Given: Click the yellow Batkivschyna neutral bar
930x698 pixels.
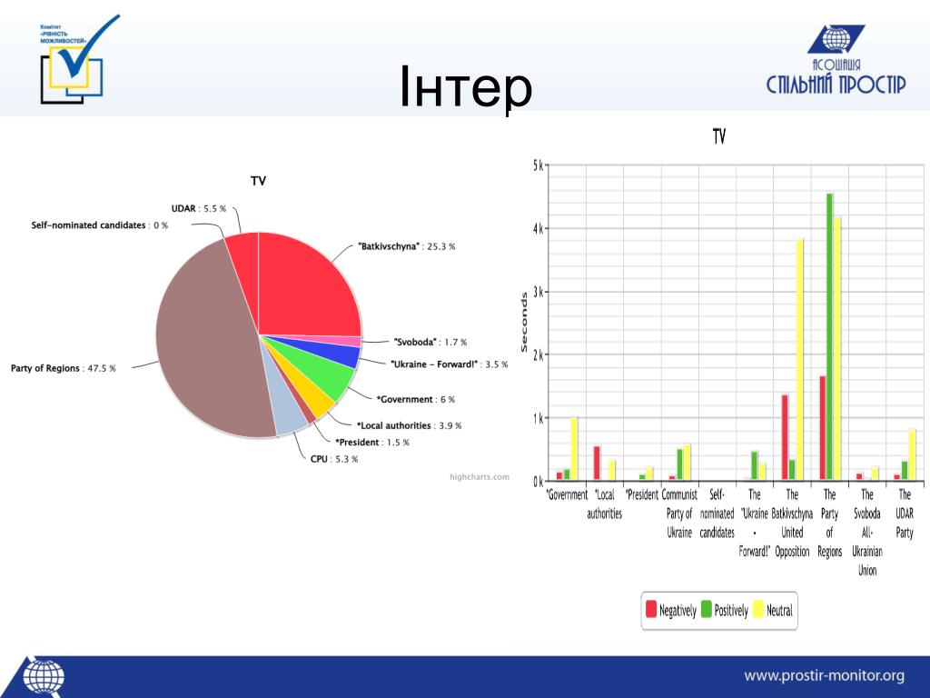Looking at the screenshot, I should pos(799,359).
